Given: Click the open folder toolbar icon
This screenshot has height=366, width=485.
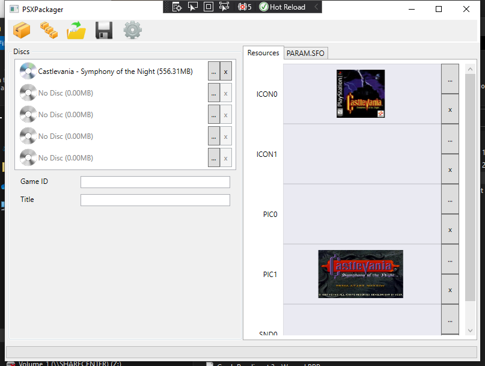Looking at the screenshot, I should coord(76,30).
